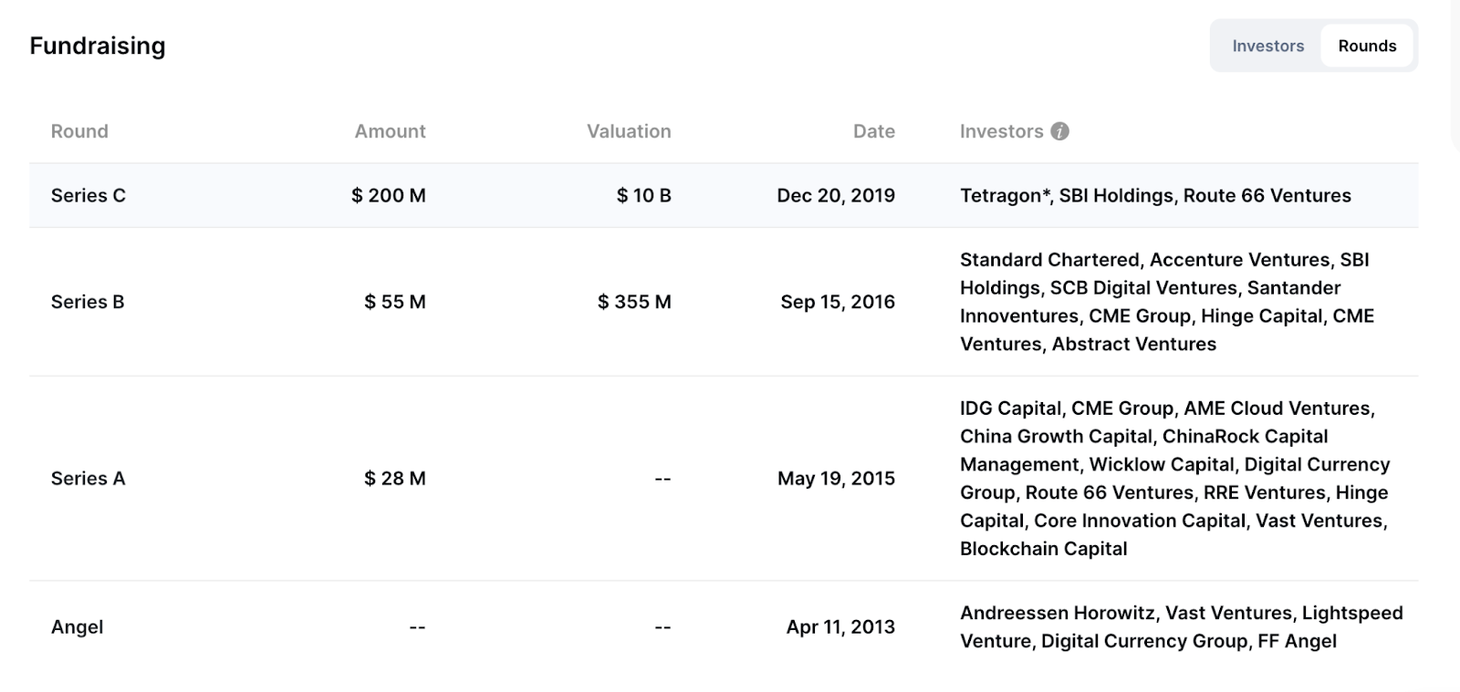The width and height of the screenshot is (1460, 692).
Task: Click the Angel round investors list
Action: pos(1182,627)
